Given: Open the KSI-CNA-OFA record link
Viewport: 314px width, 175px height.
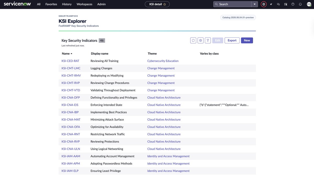Looking at the screenshot, I should pyautogui.click(x=71, y=127).
